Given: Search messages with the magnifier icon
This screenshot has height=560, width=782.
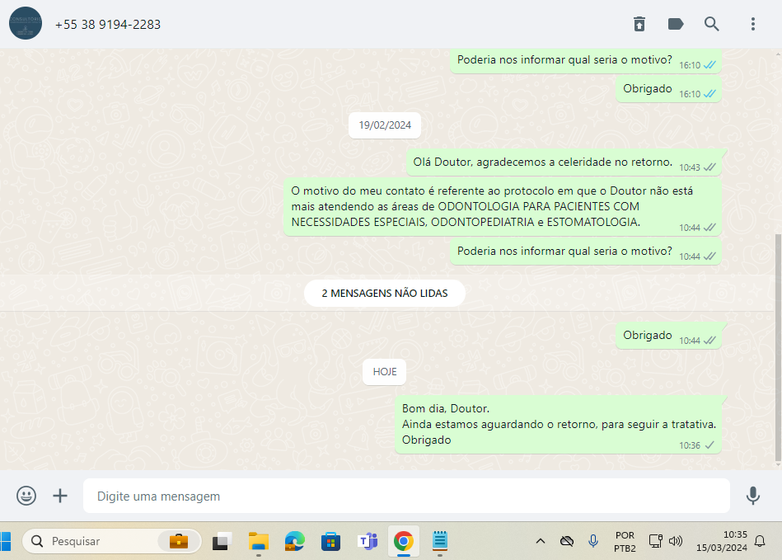Looking at the screenshot, I should (712, 24).
